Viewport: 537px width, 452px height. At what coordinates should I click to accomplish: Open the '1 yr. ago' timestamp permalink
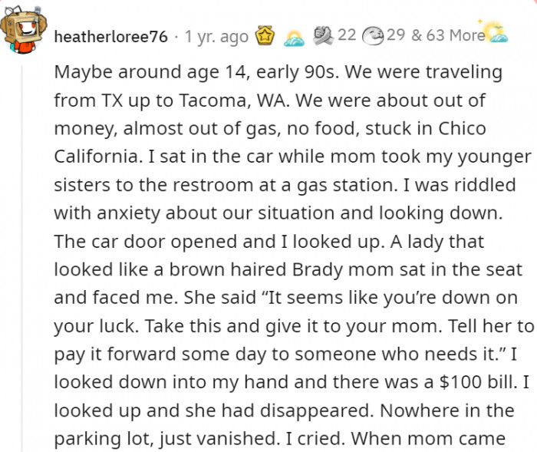216,36
